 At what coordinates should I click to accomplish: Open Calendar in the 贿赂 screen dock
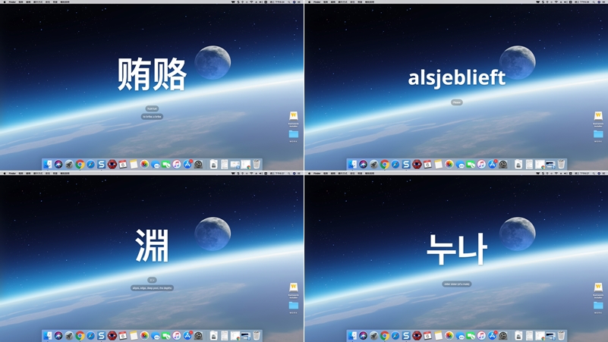(x=123, y=165)
